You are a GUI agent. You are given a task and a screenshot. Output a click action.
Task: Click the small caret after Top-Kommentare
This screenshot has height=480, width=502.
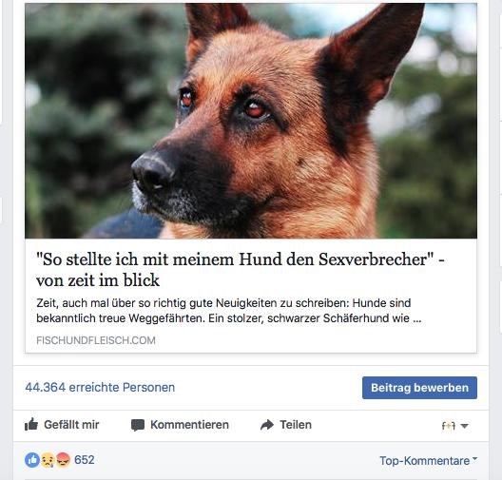point(474,458)
